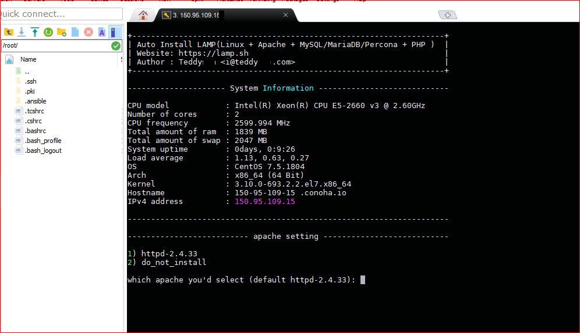Image resolution: width=580 pixels, height=333 pixels.
Task: Refresh the current SFTP folder
Action: (48, 32)
